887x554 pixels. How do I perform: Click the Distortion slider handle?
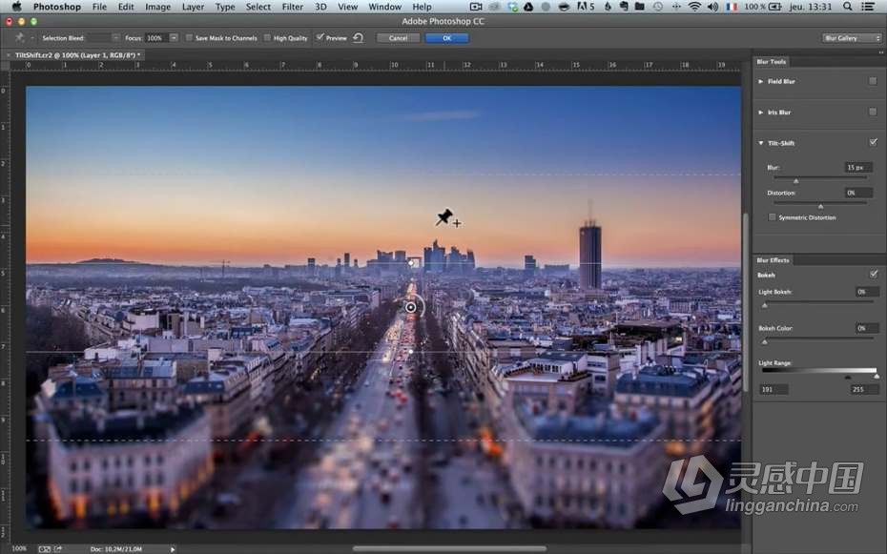coord(821,206)
